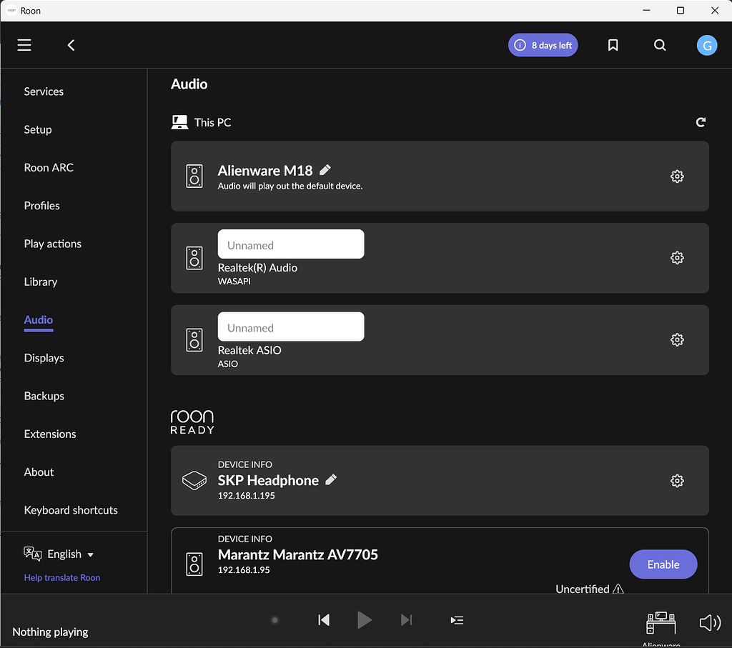Screen dimensions: 732x648
Task: Open the SKP Headphone settings gear
Action: pyautogui.click(x=677, y=481)
